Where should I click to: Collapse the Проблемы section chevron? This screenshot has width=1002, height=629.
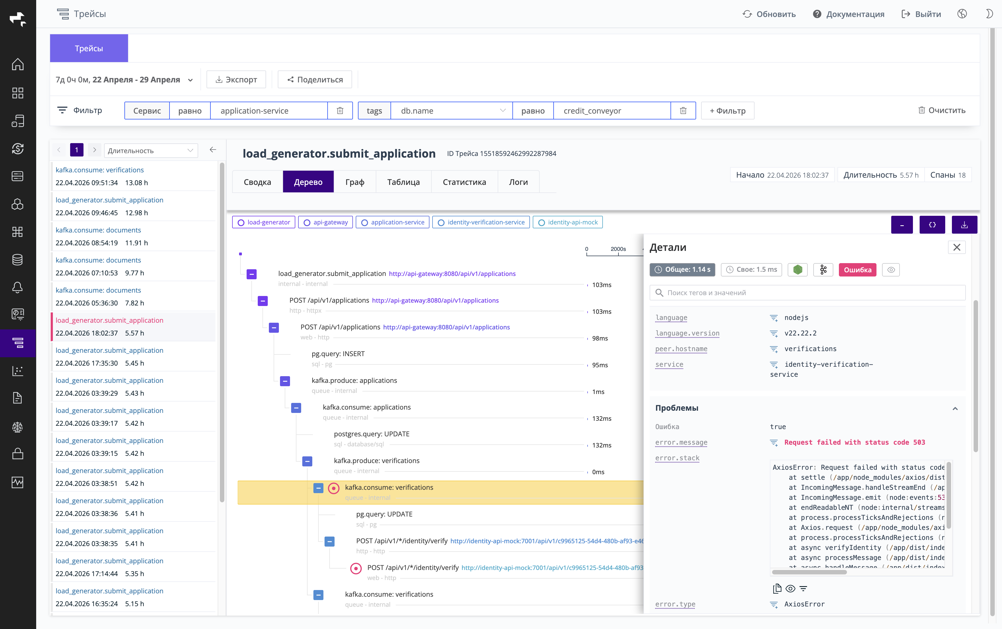pos(955,408)
